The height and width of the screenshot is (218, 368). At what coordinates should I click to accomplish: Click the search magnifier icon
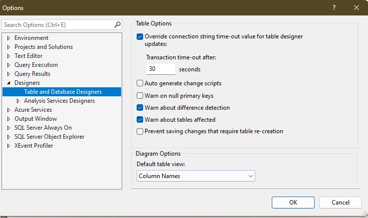point(117,24)
